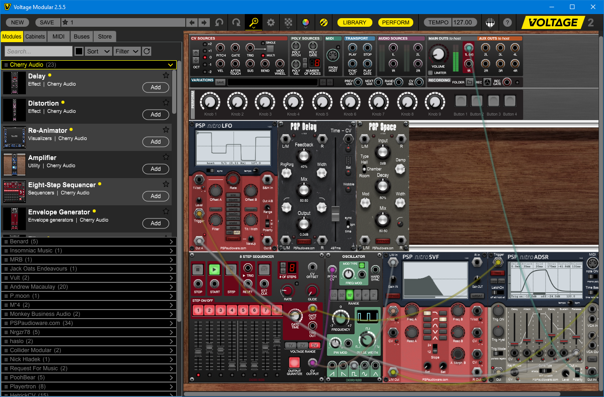Click the Undo arrow icon
This screenshot has width=604, height=397.
click(x=219, y=22)
